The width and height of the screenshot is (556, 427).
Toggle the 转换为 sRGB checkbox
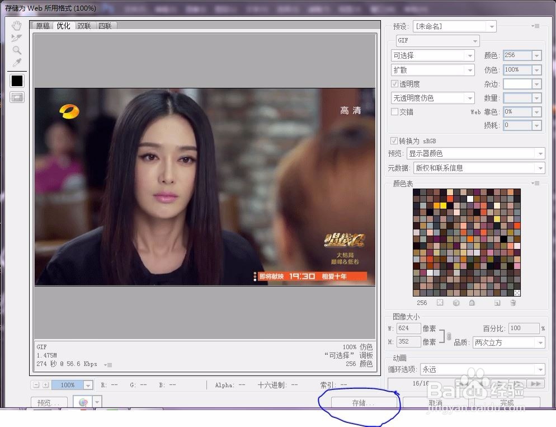394,141
